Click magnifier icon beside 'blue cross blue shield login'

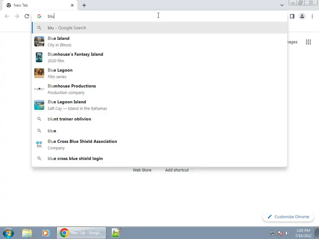pos(39,158)
